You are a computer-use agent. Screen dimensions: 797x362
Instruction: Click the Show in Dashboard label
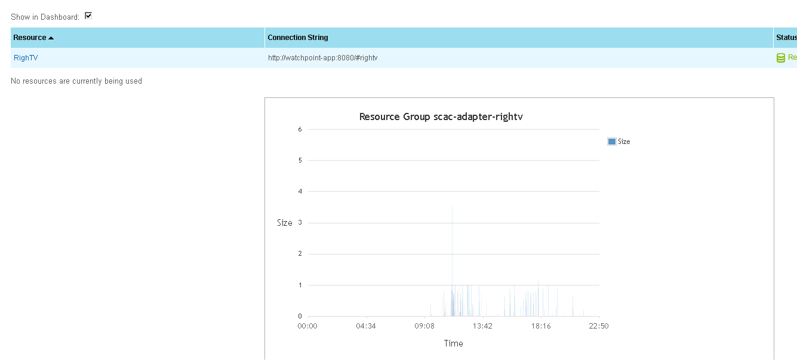coord(45,17)
